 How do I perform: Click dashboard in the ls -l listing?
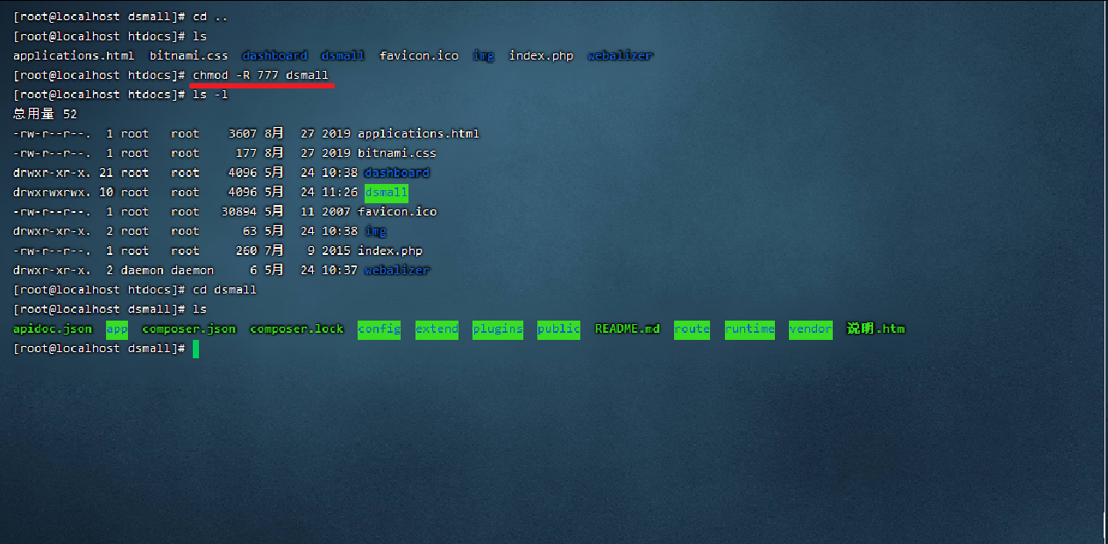tap(397, 173)
